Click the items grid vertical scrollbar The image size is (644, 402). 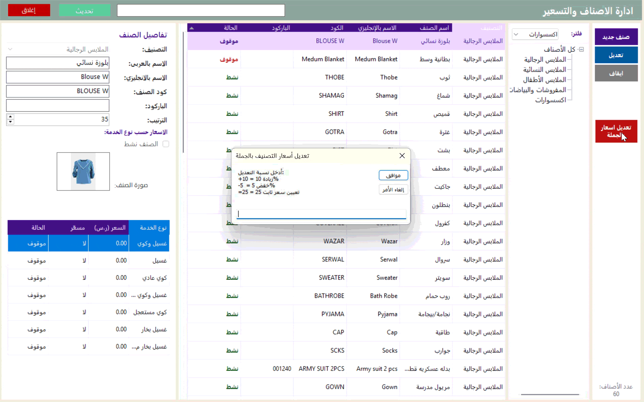tap(183, 92)
